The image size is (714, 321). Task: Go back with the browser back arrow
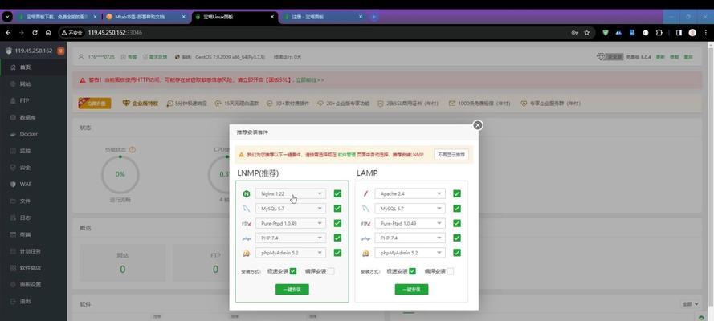(8, 33)
